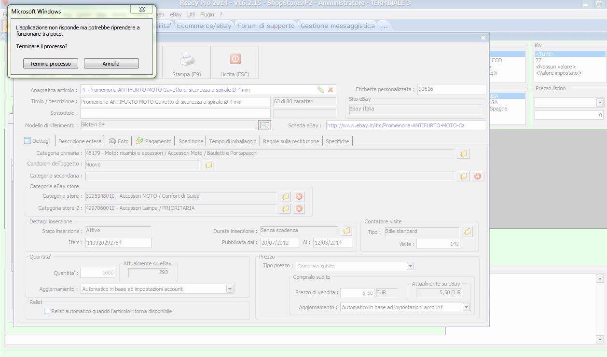
Task: Switch to the Dettagli tab
Action: pos(38,141)
